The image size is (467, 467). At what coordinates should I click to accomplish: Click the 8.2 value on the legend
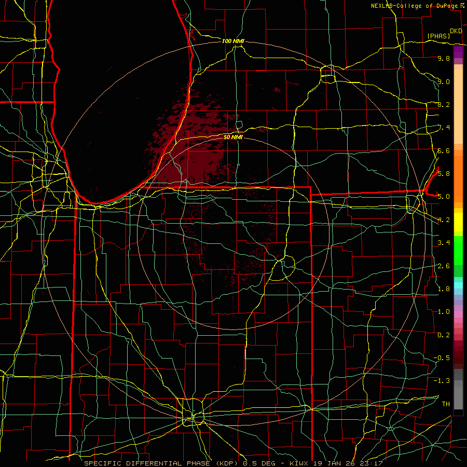444,104
